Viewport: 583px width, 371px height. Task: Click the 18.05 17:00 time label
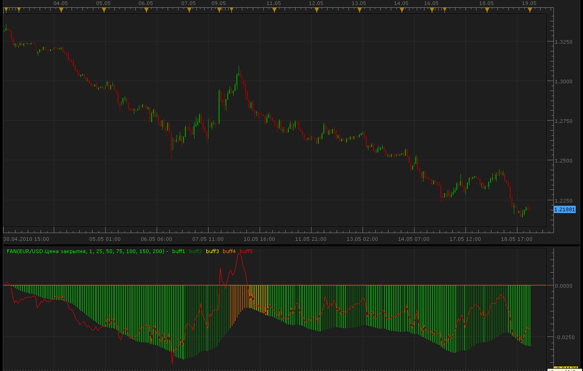click(x=517, y=239)
